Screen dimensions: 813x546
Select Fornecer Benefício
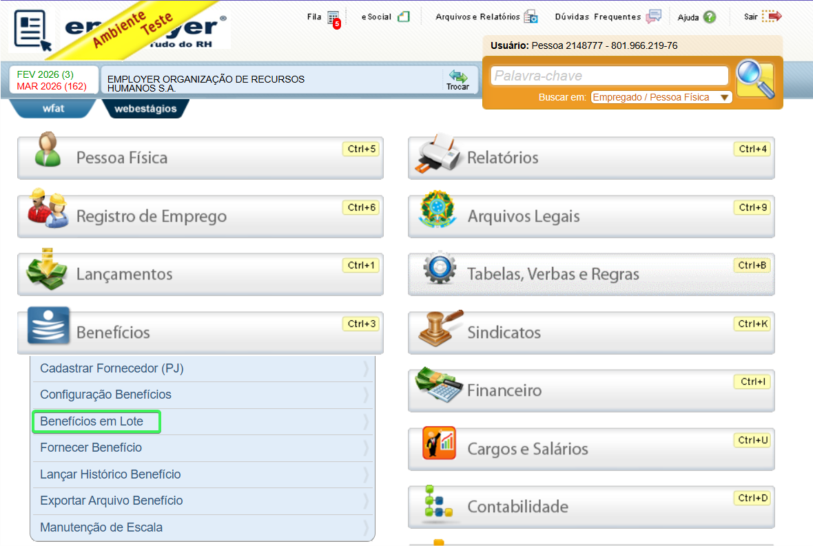tap(203, 448)
